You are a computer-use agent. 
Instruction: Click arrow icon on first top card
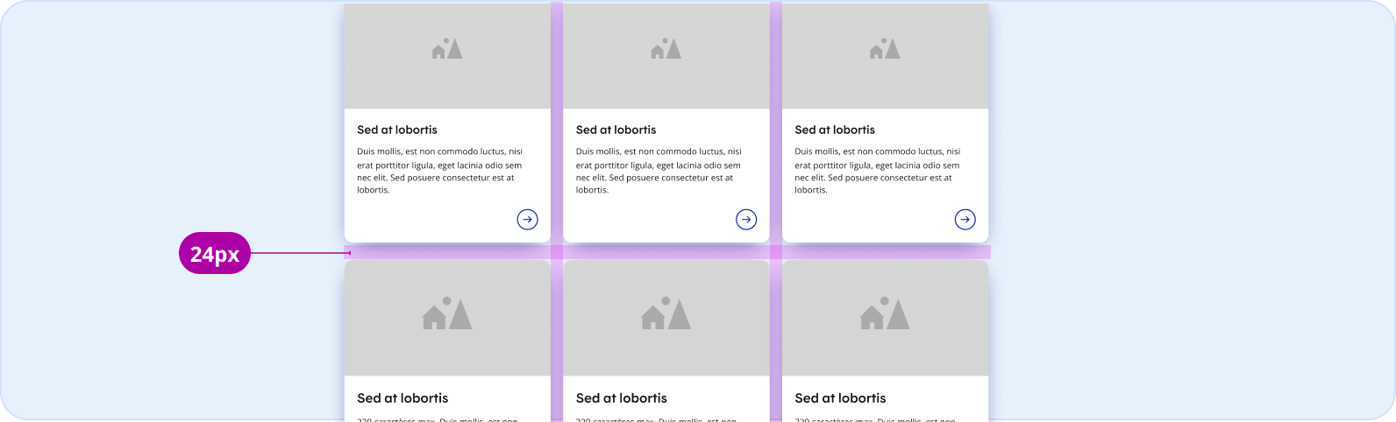click(x=527, y=220)
